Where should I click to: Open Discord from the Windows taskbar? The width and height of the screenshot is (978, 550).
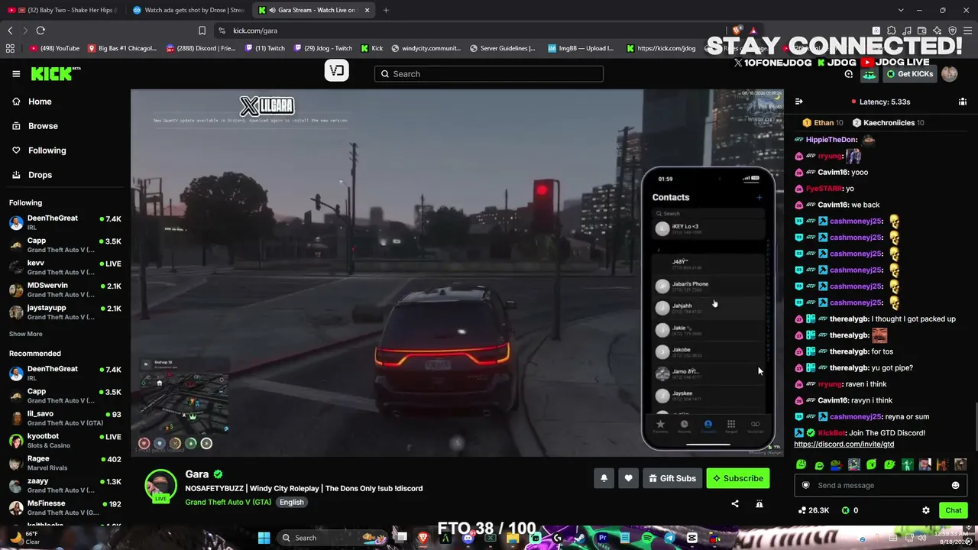(468, 538)
